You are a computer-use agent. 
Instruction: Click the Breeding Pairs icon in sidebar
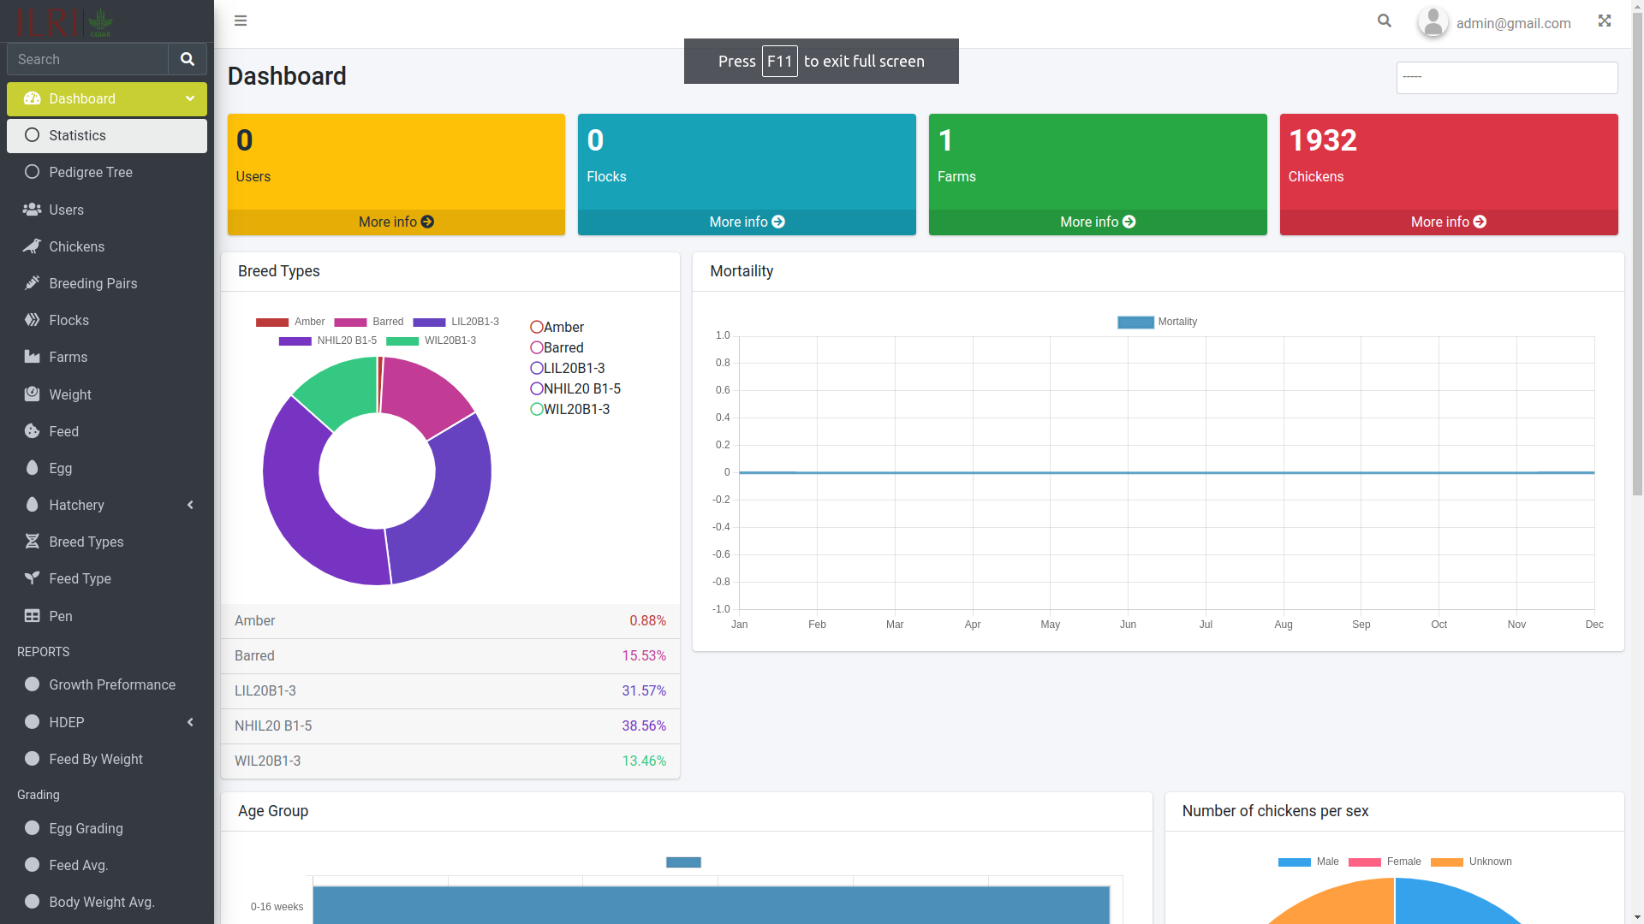click(x=33, y=283)
